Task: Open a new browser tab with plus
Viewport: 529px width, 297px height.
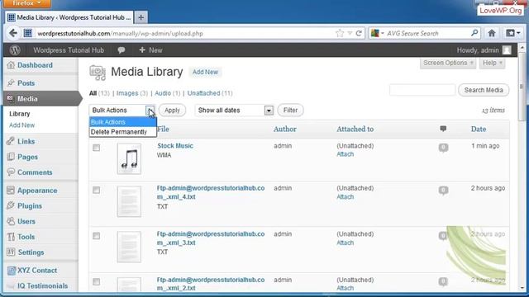Action: tap(141, 17)
